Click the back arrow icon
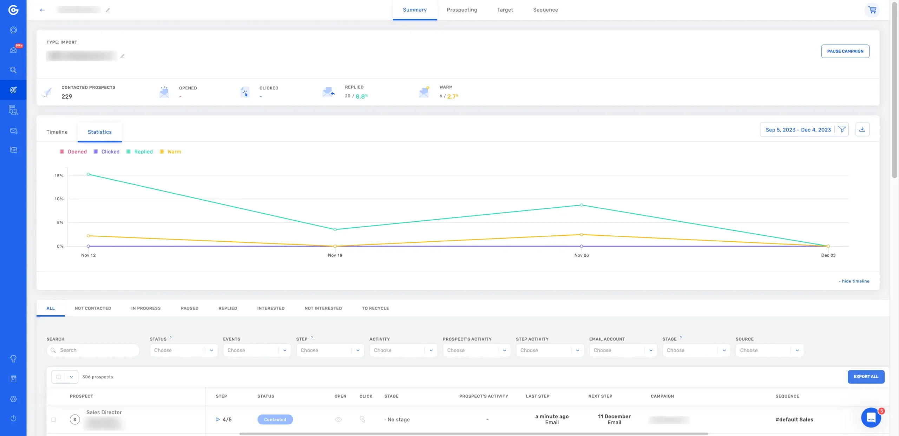 click(x=42, y=10)
